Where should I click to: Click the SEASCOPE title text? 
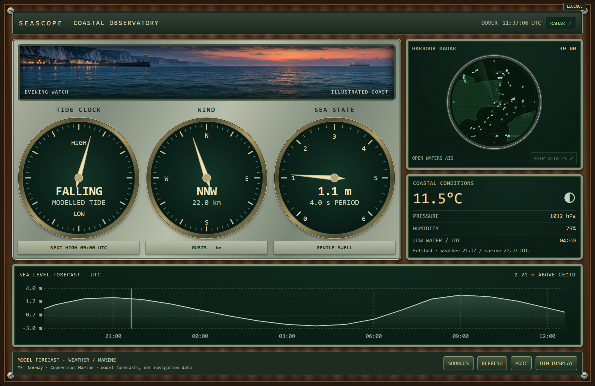[x=41, y=23]
